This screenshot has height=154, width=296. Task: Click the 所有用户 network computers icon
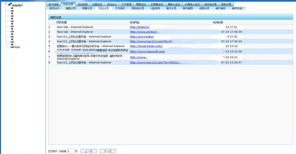[x=10, y=5]
